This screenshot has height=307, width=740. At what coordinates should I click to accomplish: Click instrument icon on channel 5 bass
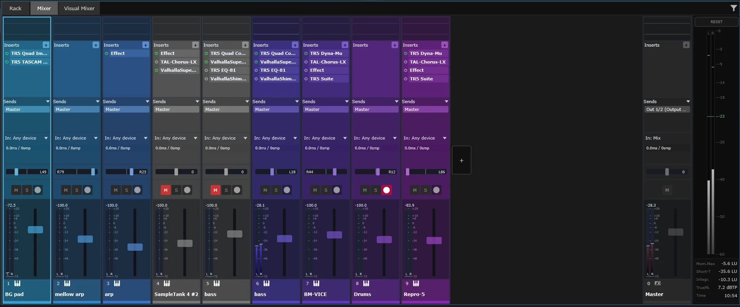pos(217,283)
